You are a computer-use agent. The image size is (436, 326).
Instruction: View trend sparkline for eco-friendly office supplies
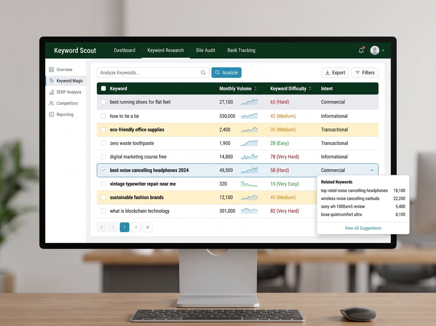pyautogui.click(x=249, y=130)
